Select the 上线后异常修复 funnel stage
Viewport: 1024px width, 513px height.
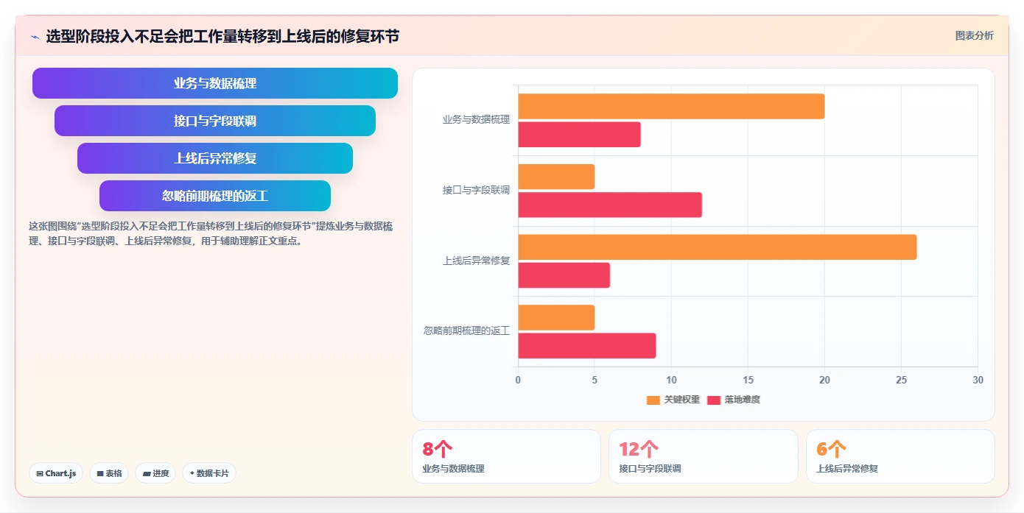pos(215,158)
